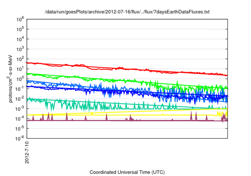
Task: Click the 10^1 y-axis tick label
Action: tap(20, 69)
